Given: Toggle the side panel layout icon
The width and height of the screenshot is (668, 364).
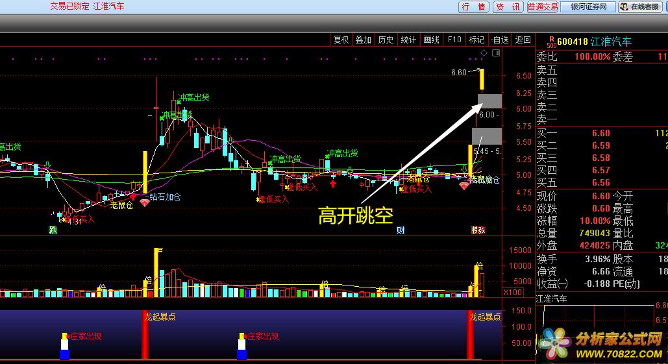Looking at the screenshot, I should pos(496,53).
